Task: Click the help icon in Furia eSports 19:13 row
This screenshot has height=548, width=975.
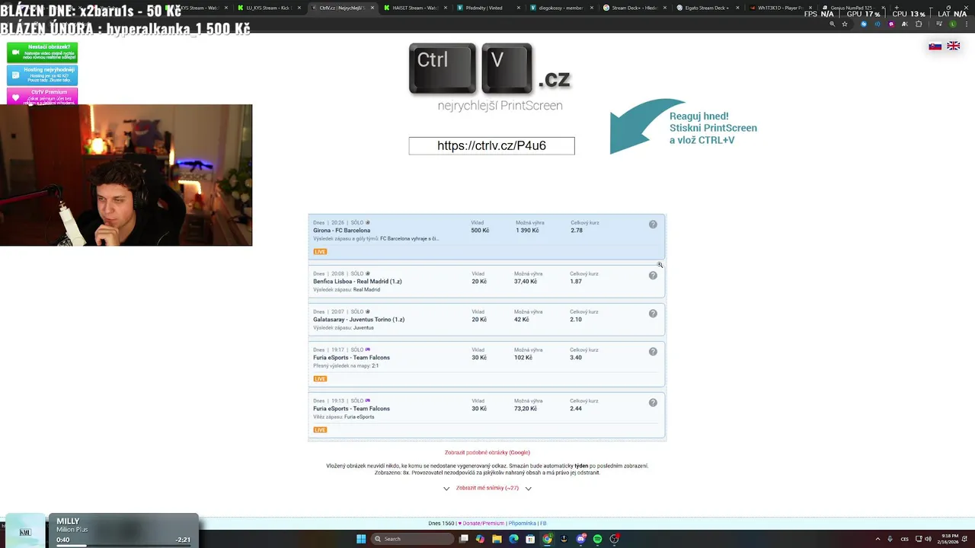Action: click(653, 403)
